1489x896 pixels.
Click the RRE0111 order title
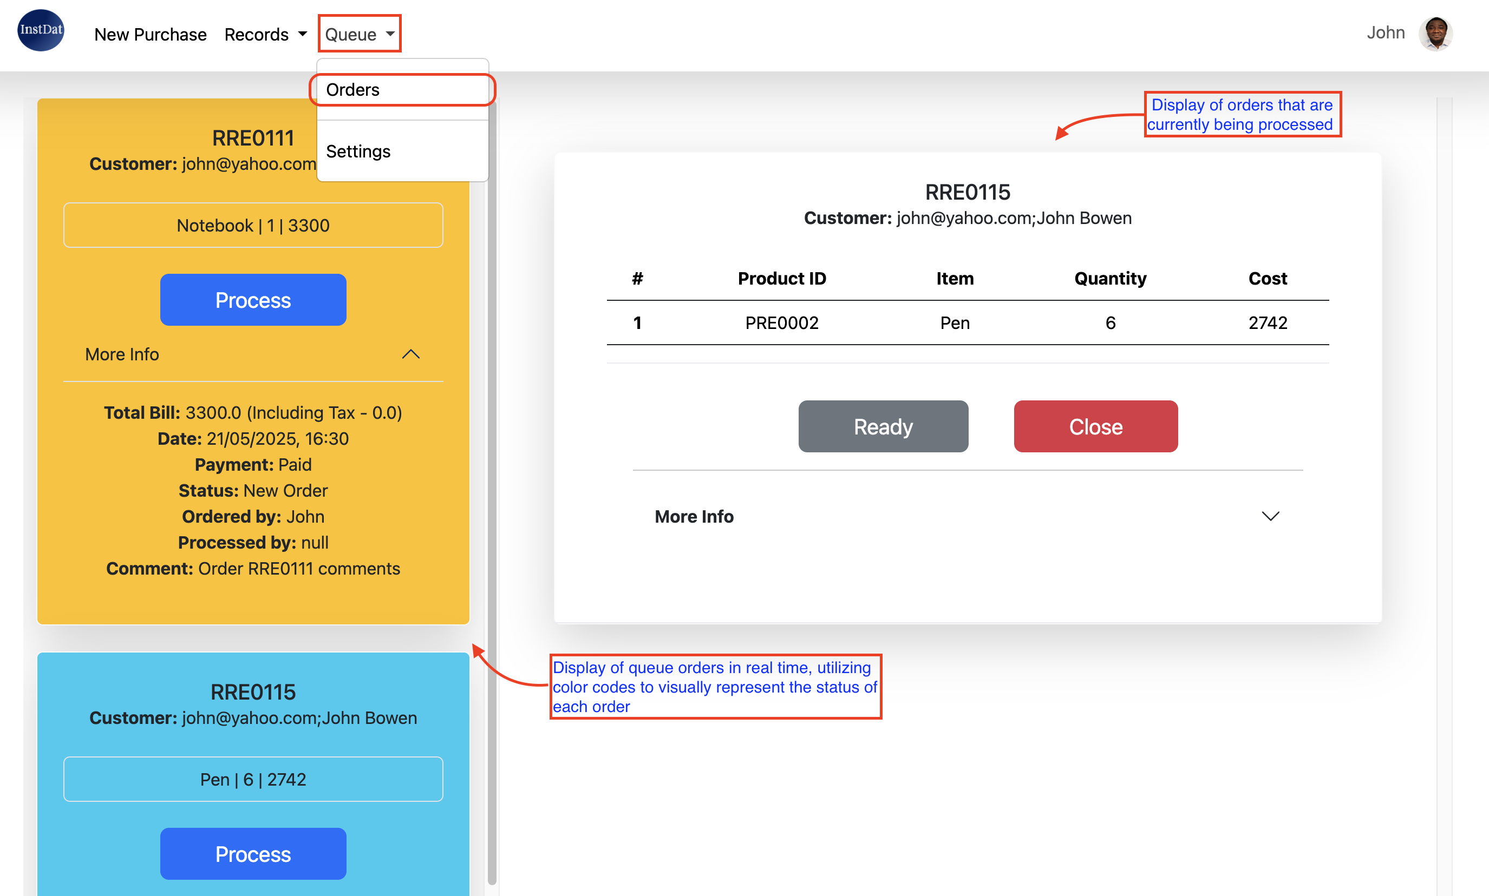coord(253,139)
